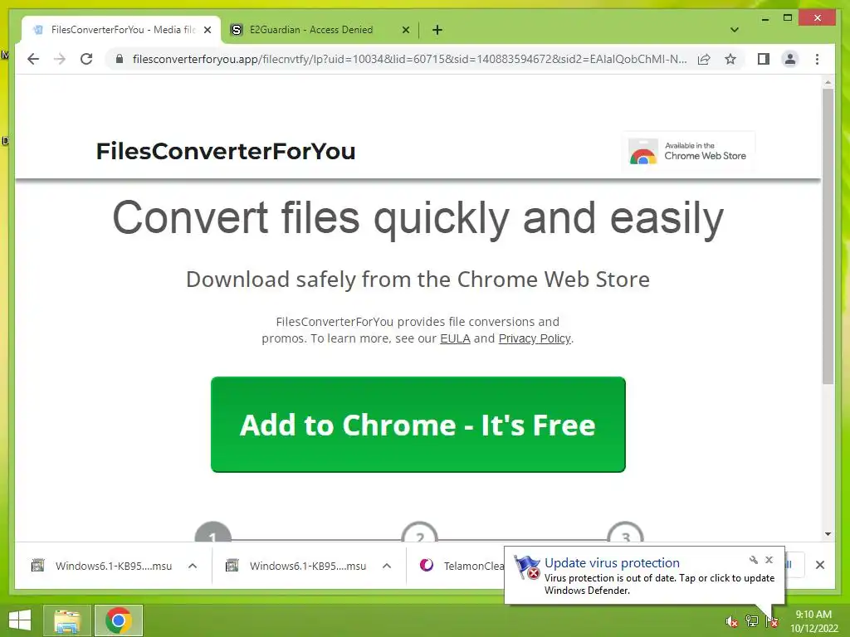The height and width of the screenshot is (637, 850).
Task: Open the Chrome side panel
Action: 764,59
